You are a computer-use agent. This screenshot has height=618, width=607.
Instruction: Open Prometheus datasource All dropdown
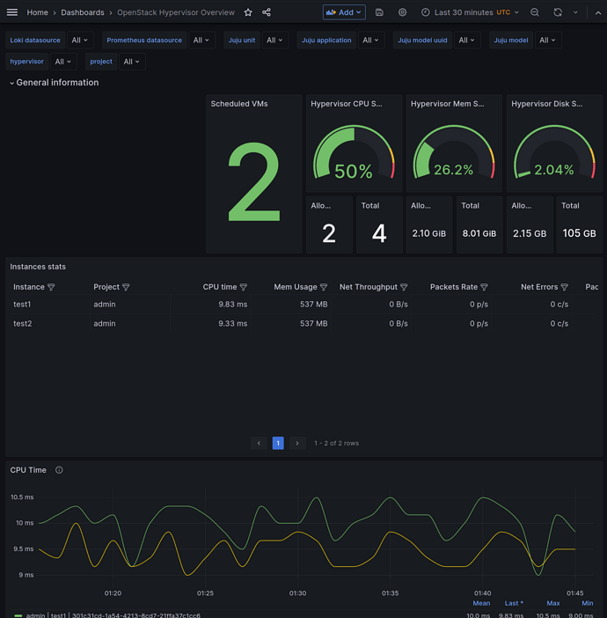click(201, 40)
